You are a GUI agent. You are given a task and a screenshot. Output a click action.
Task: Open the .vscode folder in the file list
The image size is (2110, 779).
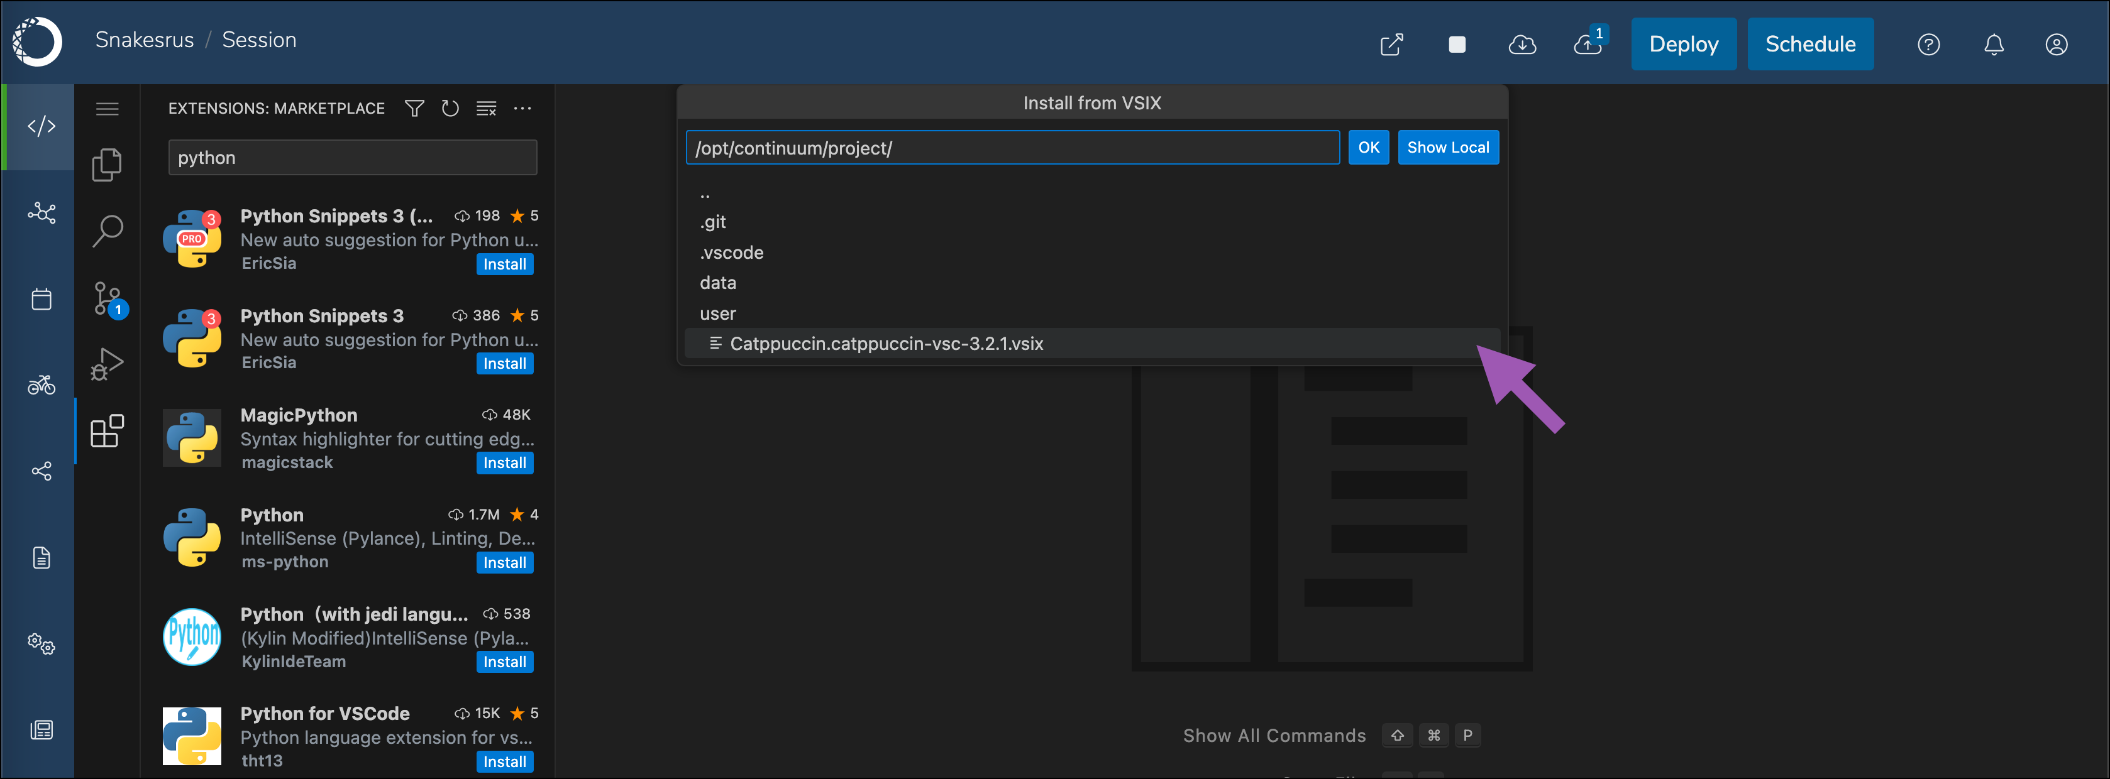731,253
